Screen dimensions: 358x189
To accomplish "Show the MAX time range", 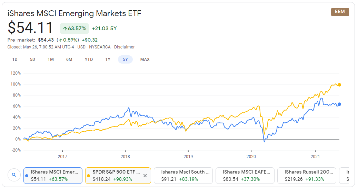I will pyautogui.click(x=145, y=59).
